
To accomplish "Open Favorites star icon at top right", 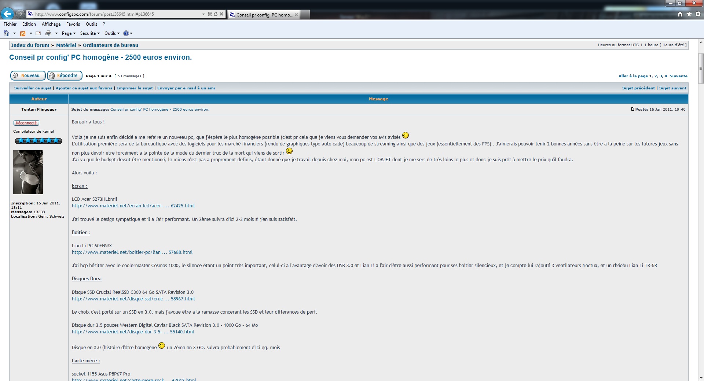I will coord(689,14).
